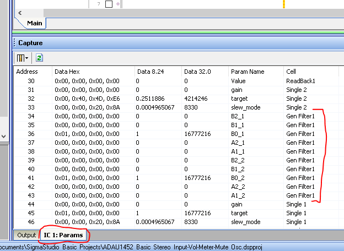The width and height of the screenshot is (344, 251).
Task: Select the B2_1 parameter name
Action: point(238,116)
